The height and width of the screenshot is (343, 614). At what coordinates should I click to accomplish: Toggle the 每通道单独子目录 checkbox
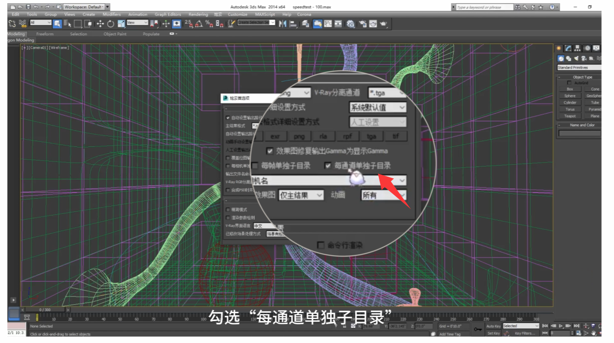point(328,166)
